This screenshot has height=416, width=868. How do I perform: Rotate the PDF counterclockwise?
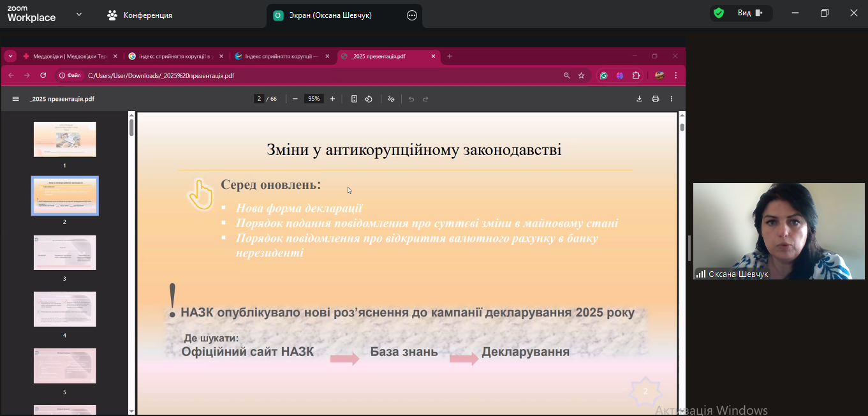369,99
